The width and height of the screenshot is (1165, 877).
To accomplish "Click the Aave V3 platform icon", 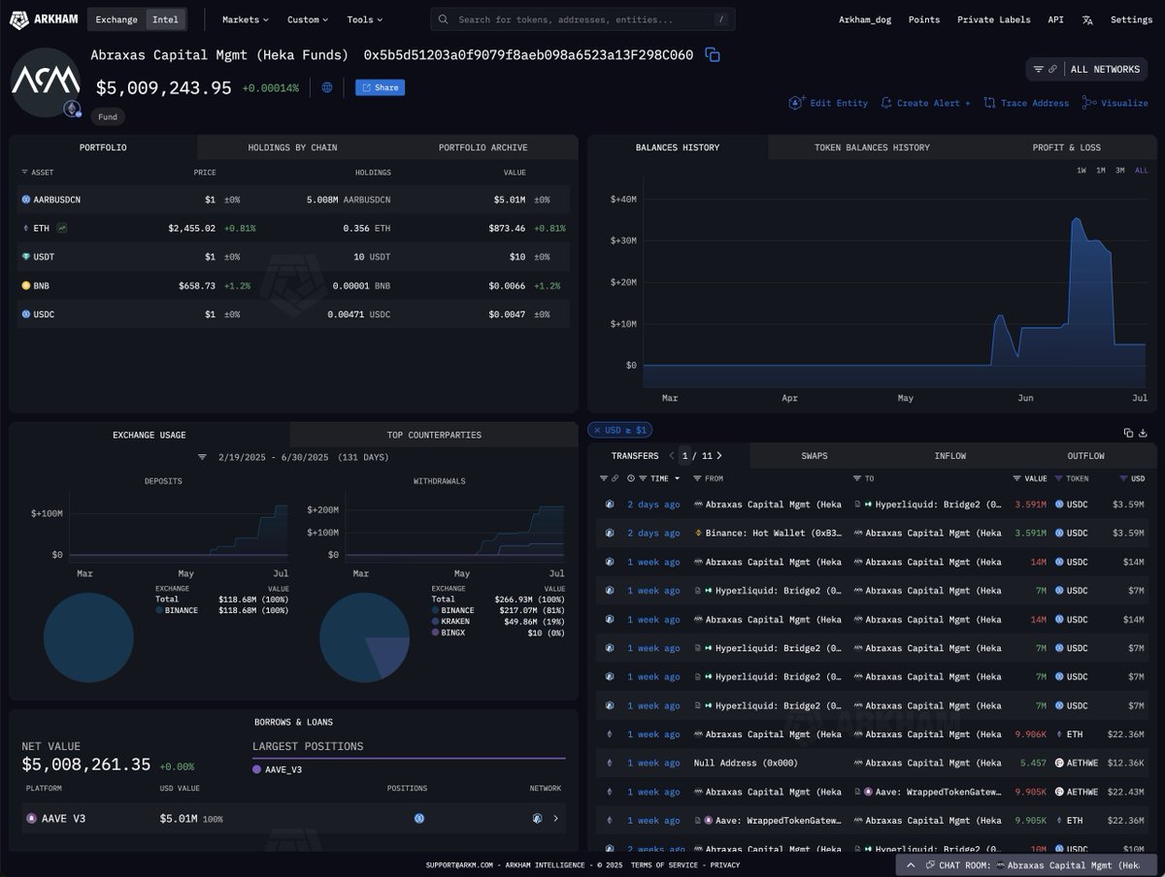I will (x=32, y=819).
